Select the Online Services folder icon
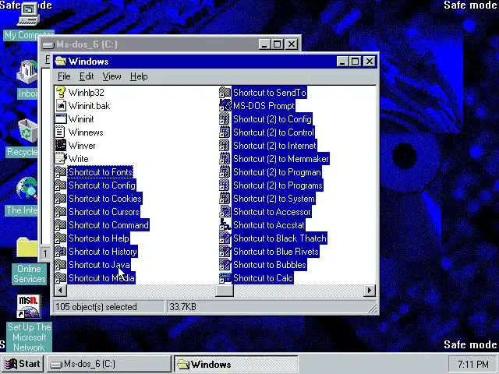 (x=27, y=248)
